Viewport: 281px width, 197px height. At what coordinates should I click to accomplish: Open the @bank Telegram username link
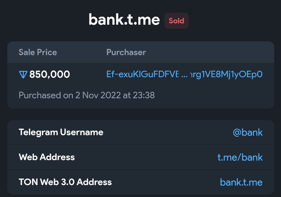(248, 132)
